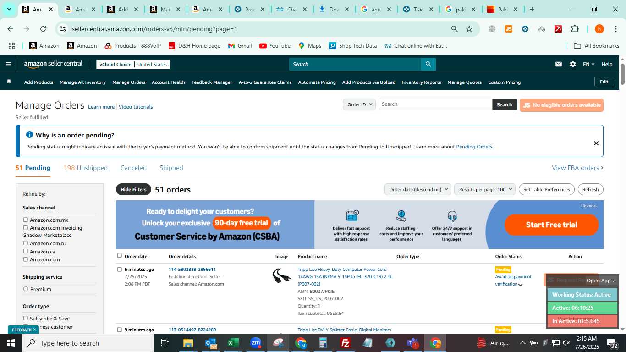Expand View FBA orders arrow link

(x=577, y=168)
